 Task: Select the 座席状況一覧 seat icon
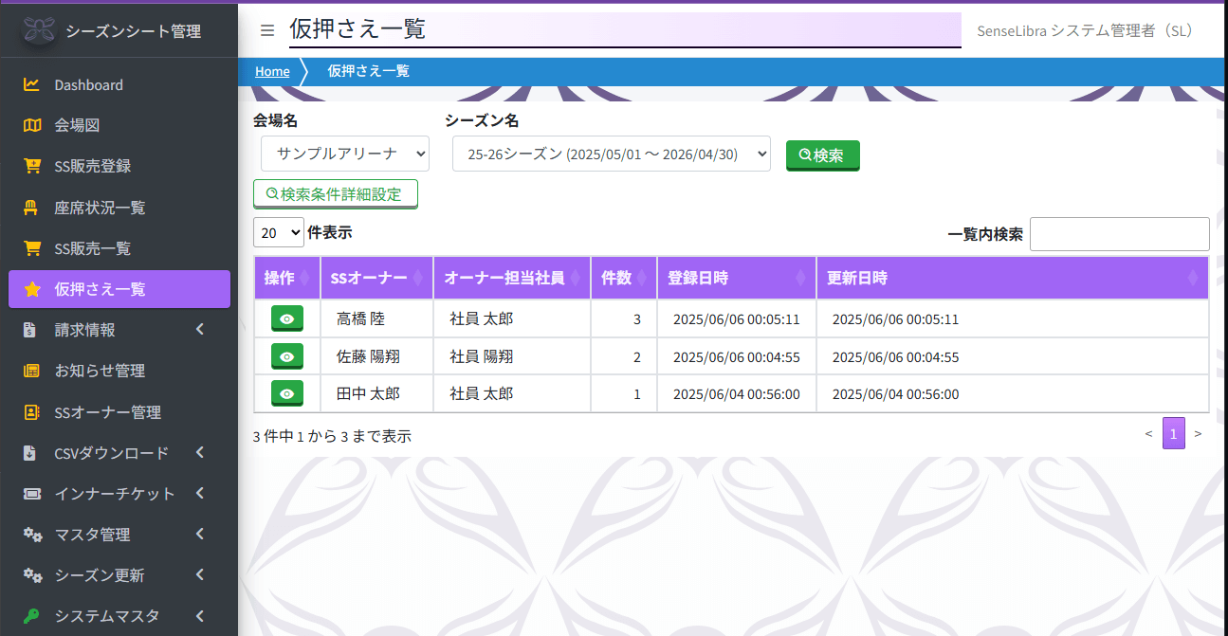30,207
